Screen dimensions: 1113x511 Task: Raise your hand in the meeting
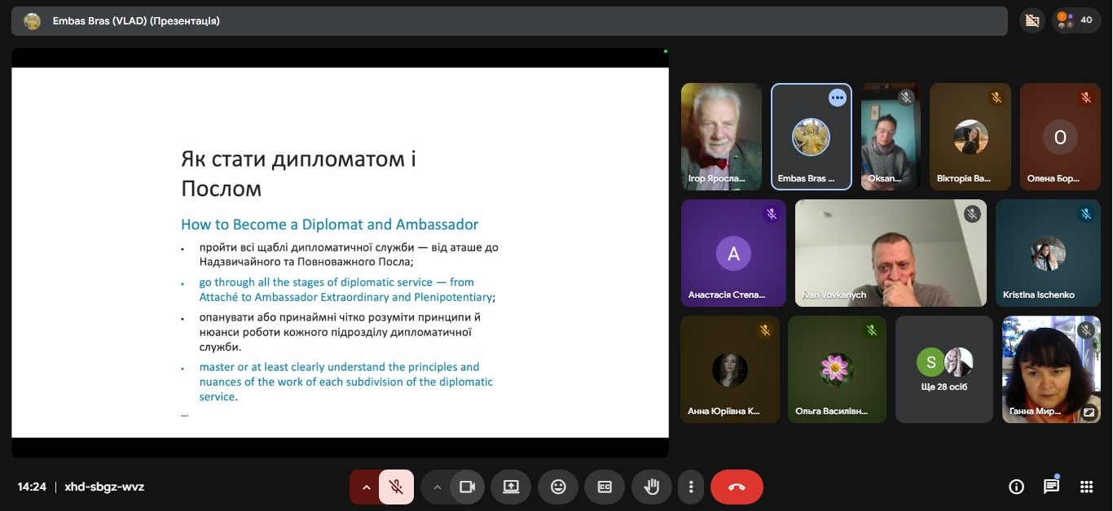[651, 487]
